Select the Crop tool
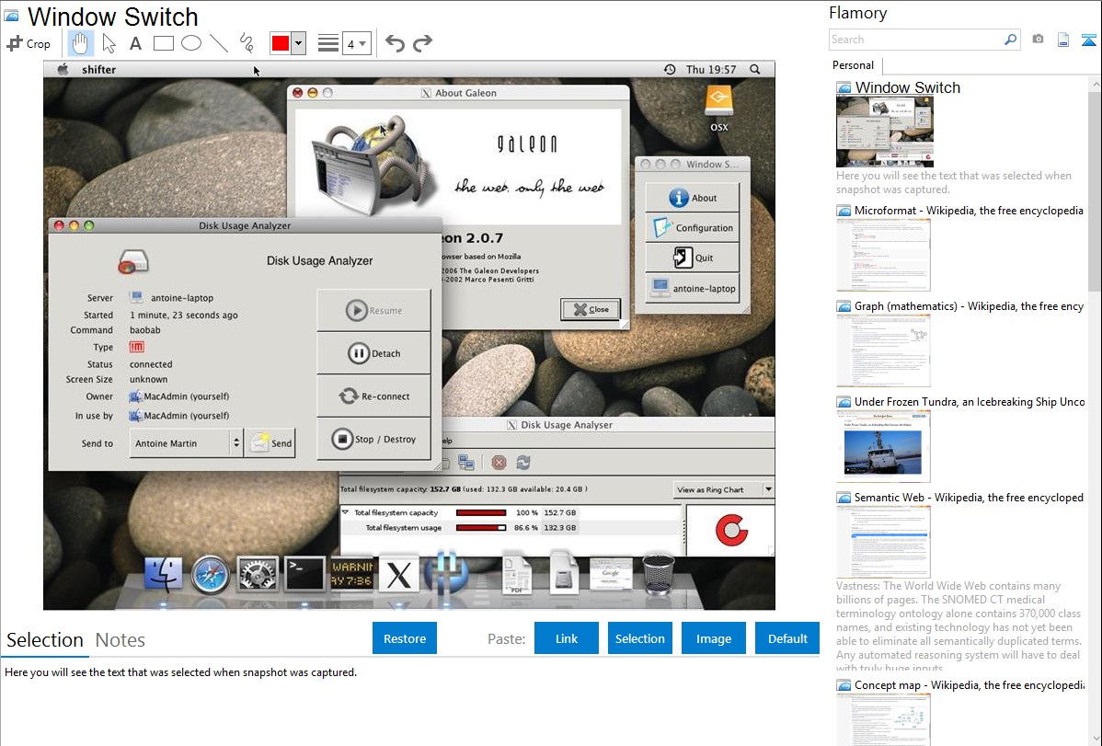 pyautogui.click(x=29, y=43)
